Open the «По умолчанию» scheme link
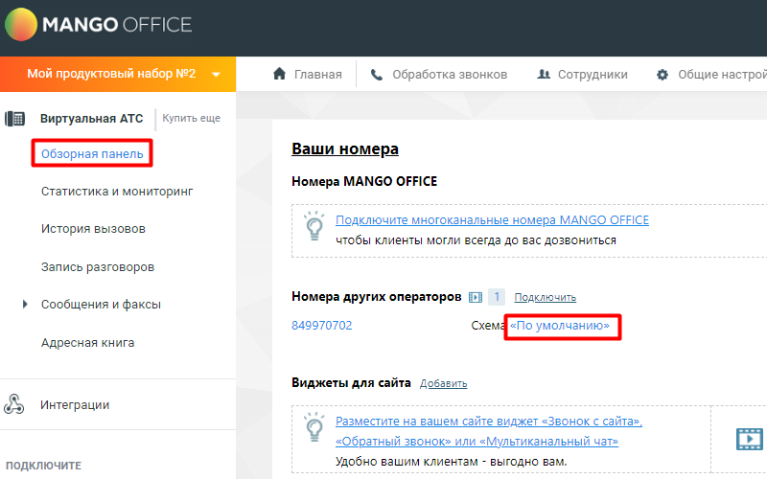 (x=560, y=326)
